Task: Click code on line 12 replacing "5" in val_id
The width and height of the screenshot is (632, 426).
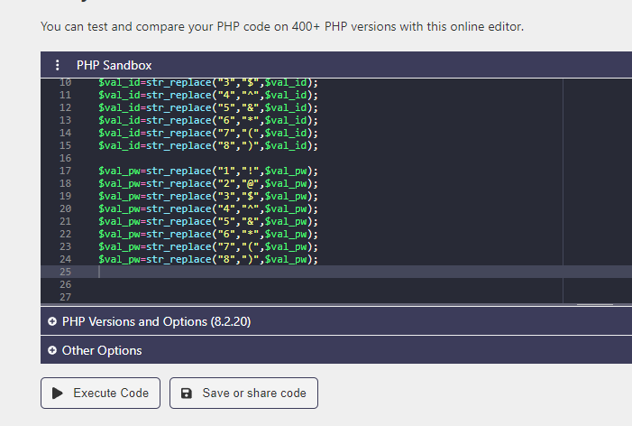Action: (208, 107)
